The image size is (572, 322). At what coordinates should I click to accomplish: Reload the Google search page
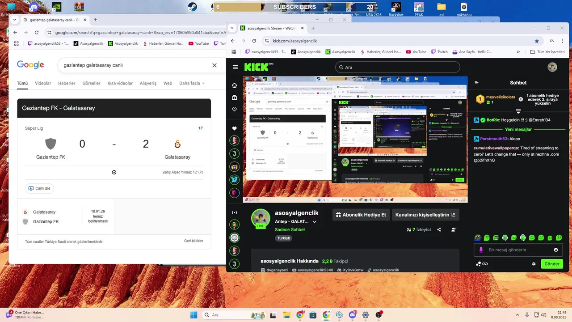pos(37,33)
